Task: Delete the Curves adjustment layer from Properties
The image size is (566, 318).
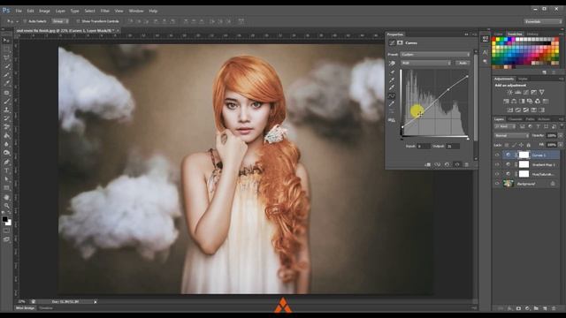Action: click(466, 164)
